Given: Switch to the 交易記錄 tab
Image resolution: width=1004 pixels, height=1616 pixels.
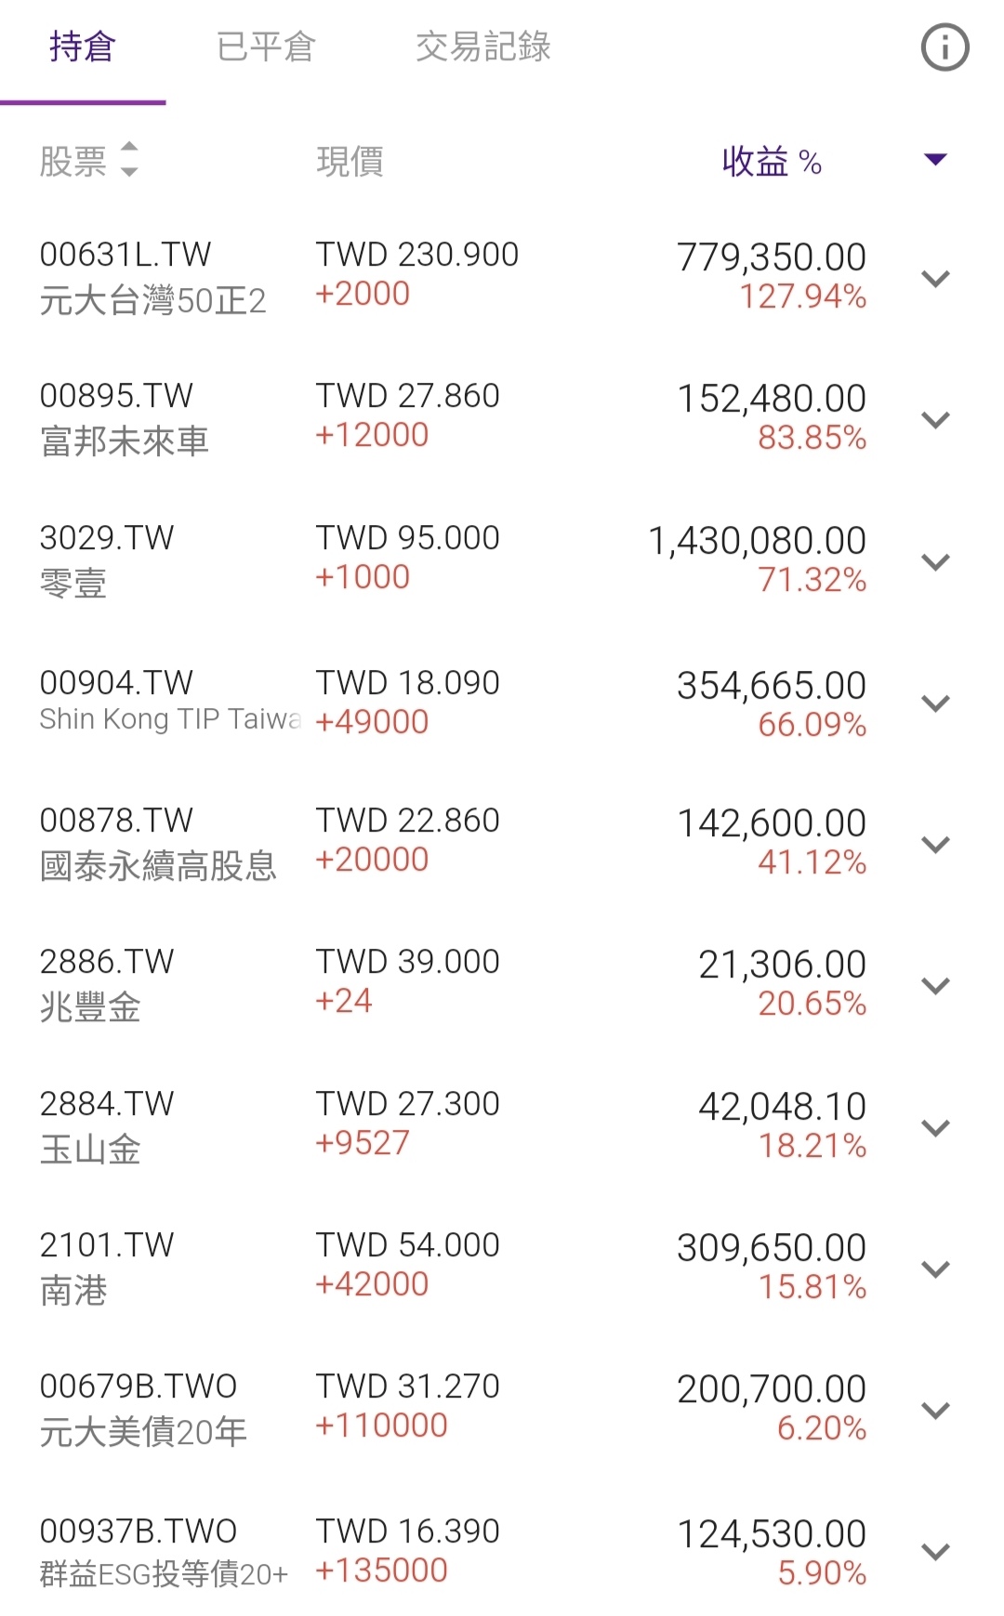Looking at the screenshot, I should [x=482, y=46].
